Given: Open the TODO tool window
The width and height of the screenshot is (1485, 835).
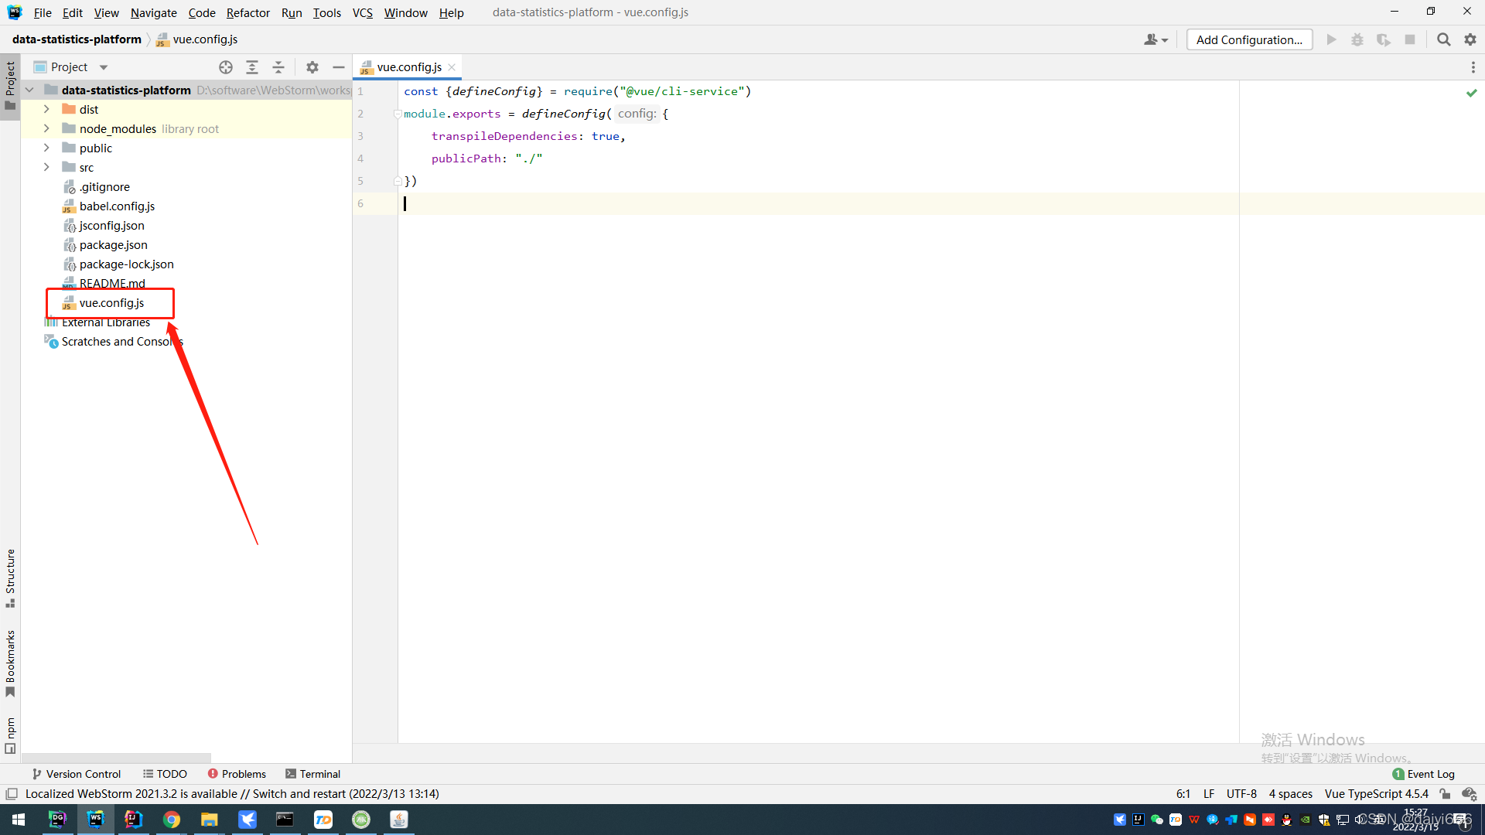Looking at the screenshot, I should (x=165, y=774).
